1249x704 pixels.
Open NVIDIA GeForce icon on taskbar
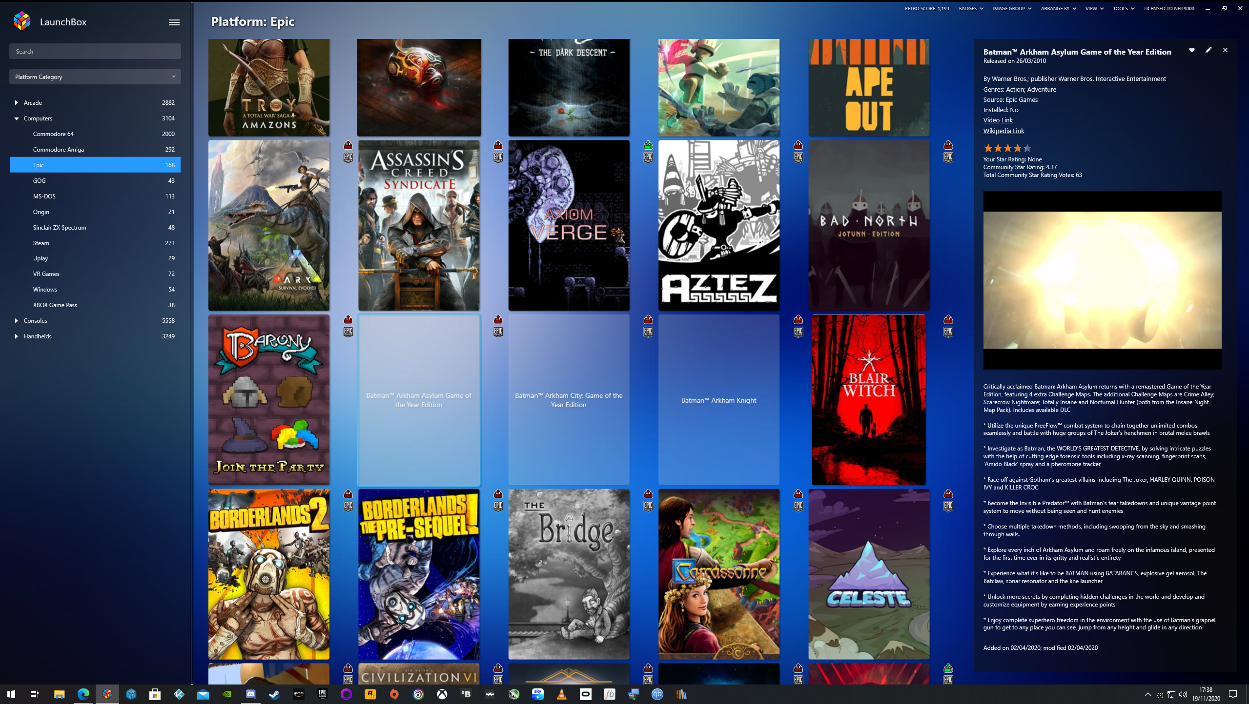coord(226,694)
